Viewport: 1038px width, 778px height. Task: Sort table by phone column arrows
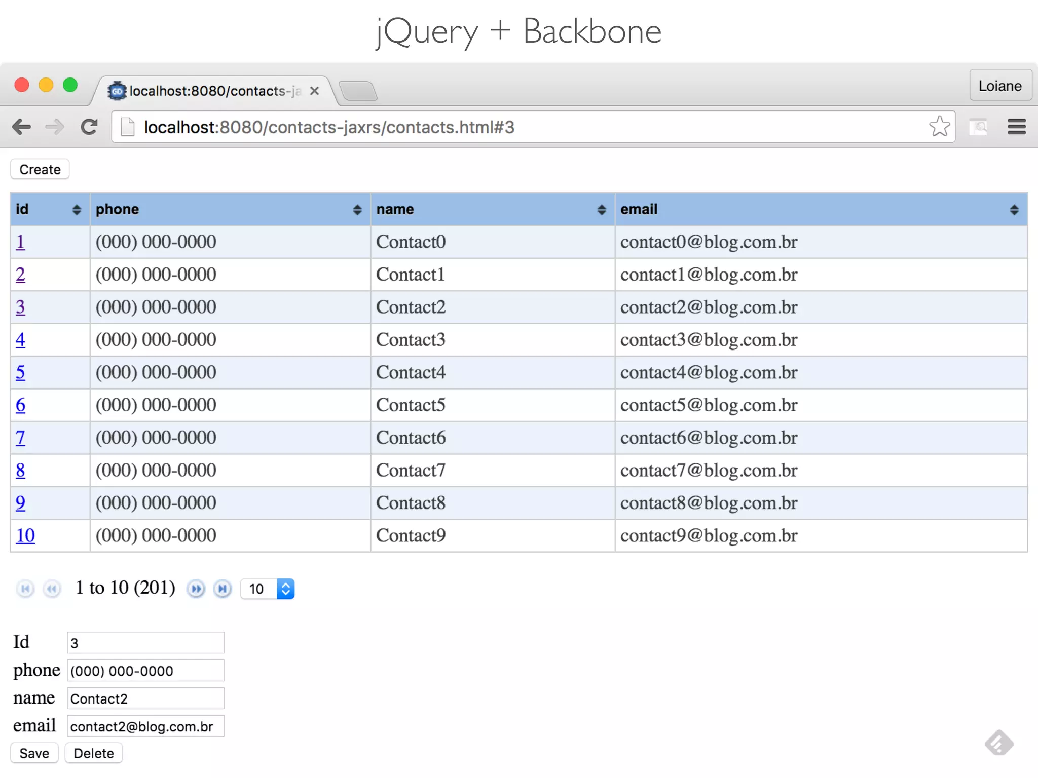coord(357,210)
